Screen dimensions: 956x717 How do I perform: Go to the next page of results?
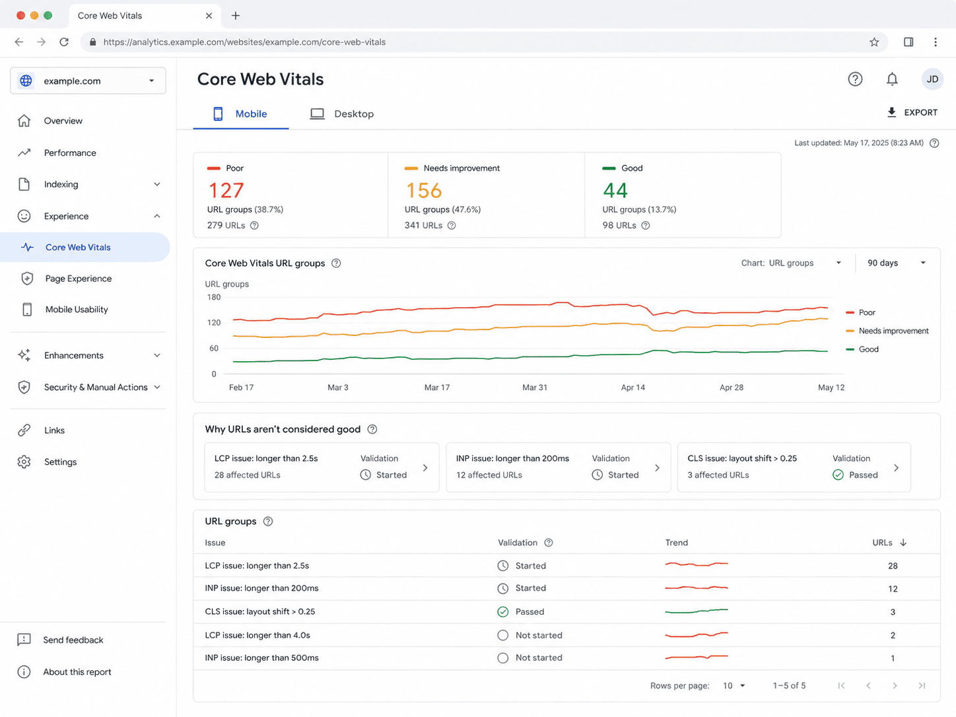pos(895,686)
